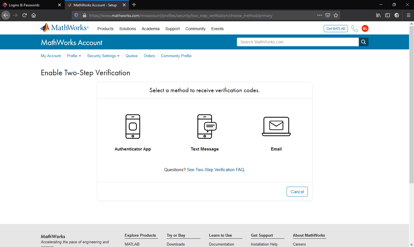Image resolution: width=414 pixels, height=247 pixels.
Task: Open the Two-Step Verification FAQ link
Action: tap(216, 170)
